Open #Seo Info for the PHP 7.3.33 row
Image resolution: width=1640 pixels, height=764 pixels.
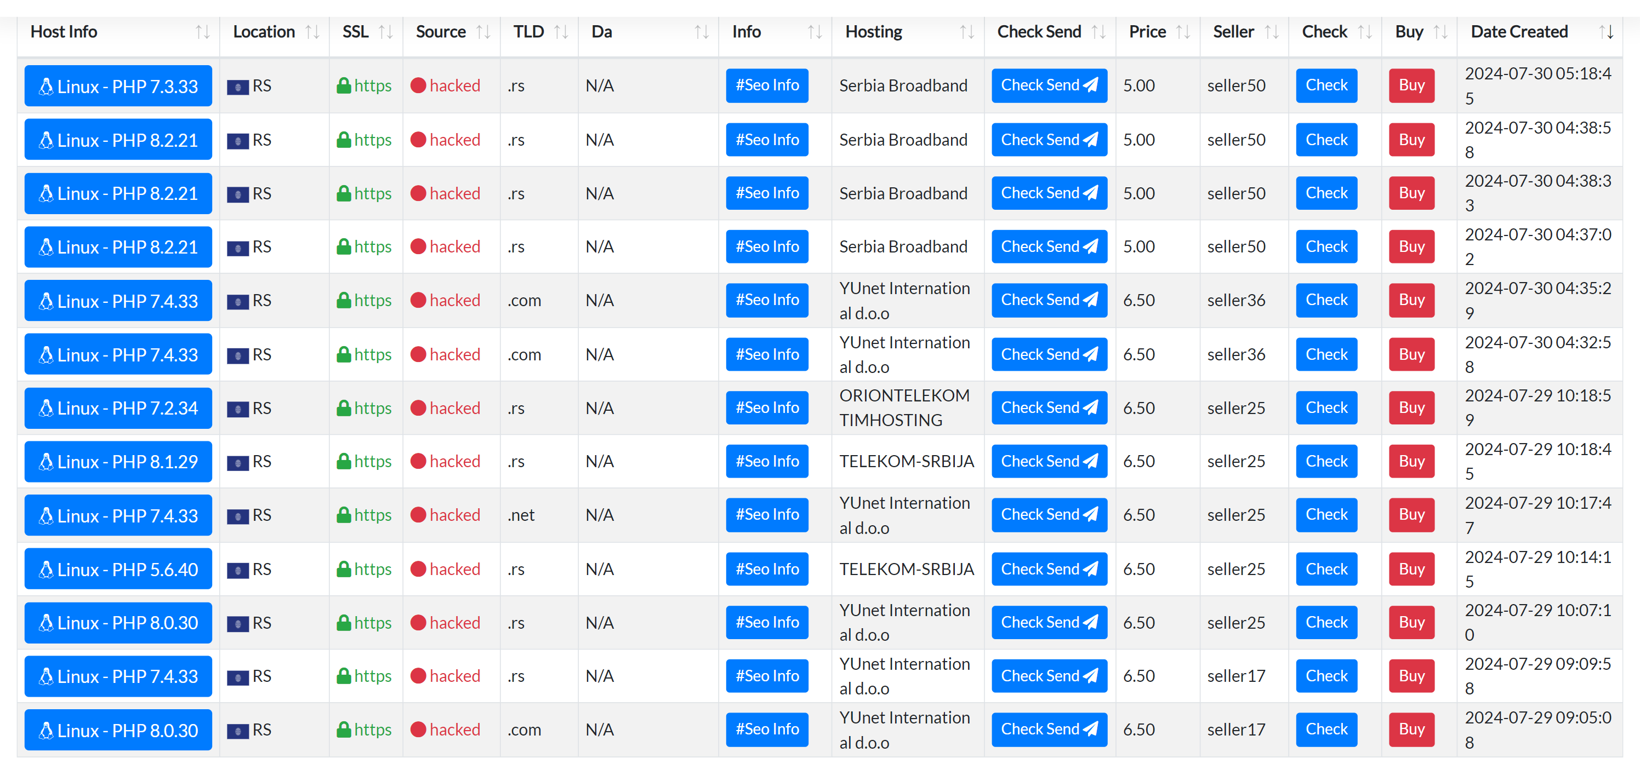click(766, 85)
